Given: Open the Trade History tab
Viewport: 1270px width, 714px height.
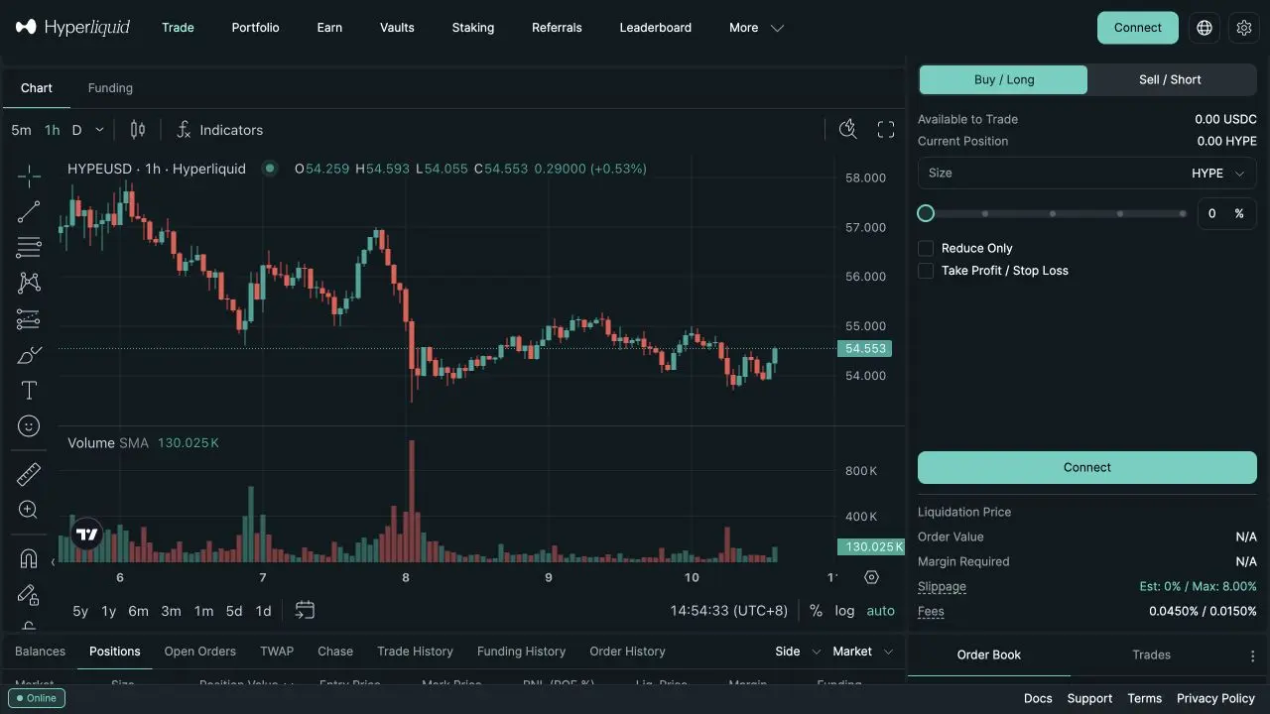Looking at the screenshot, I should pyautogui.click(x=415, y=652).
